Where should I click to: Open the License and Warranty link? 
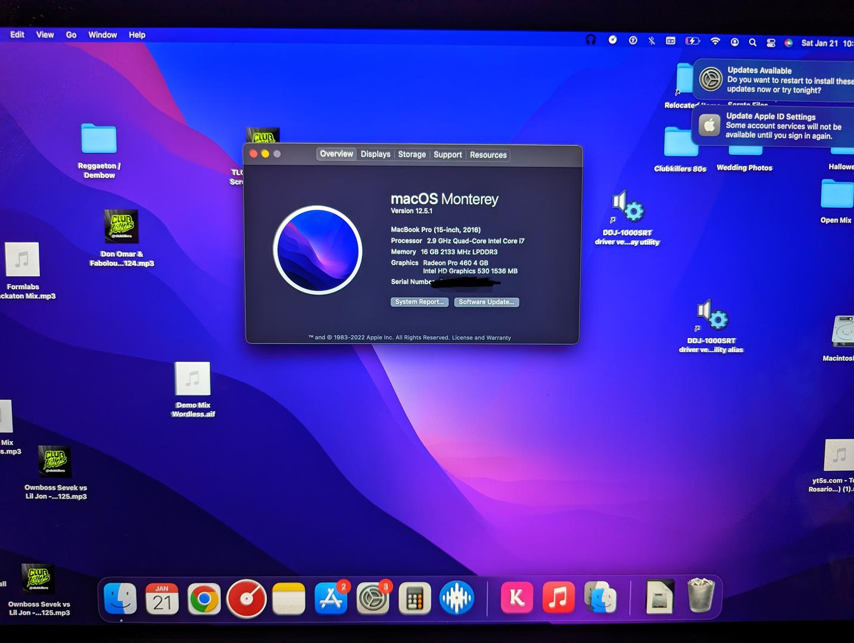tap(481, 338)
